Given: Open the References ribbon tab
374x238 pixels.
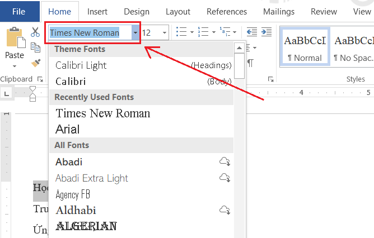Looking at the screenshot, I should tap(227, 11).
